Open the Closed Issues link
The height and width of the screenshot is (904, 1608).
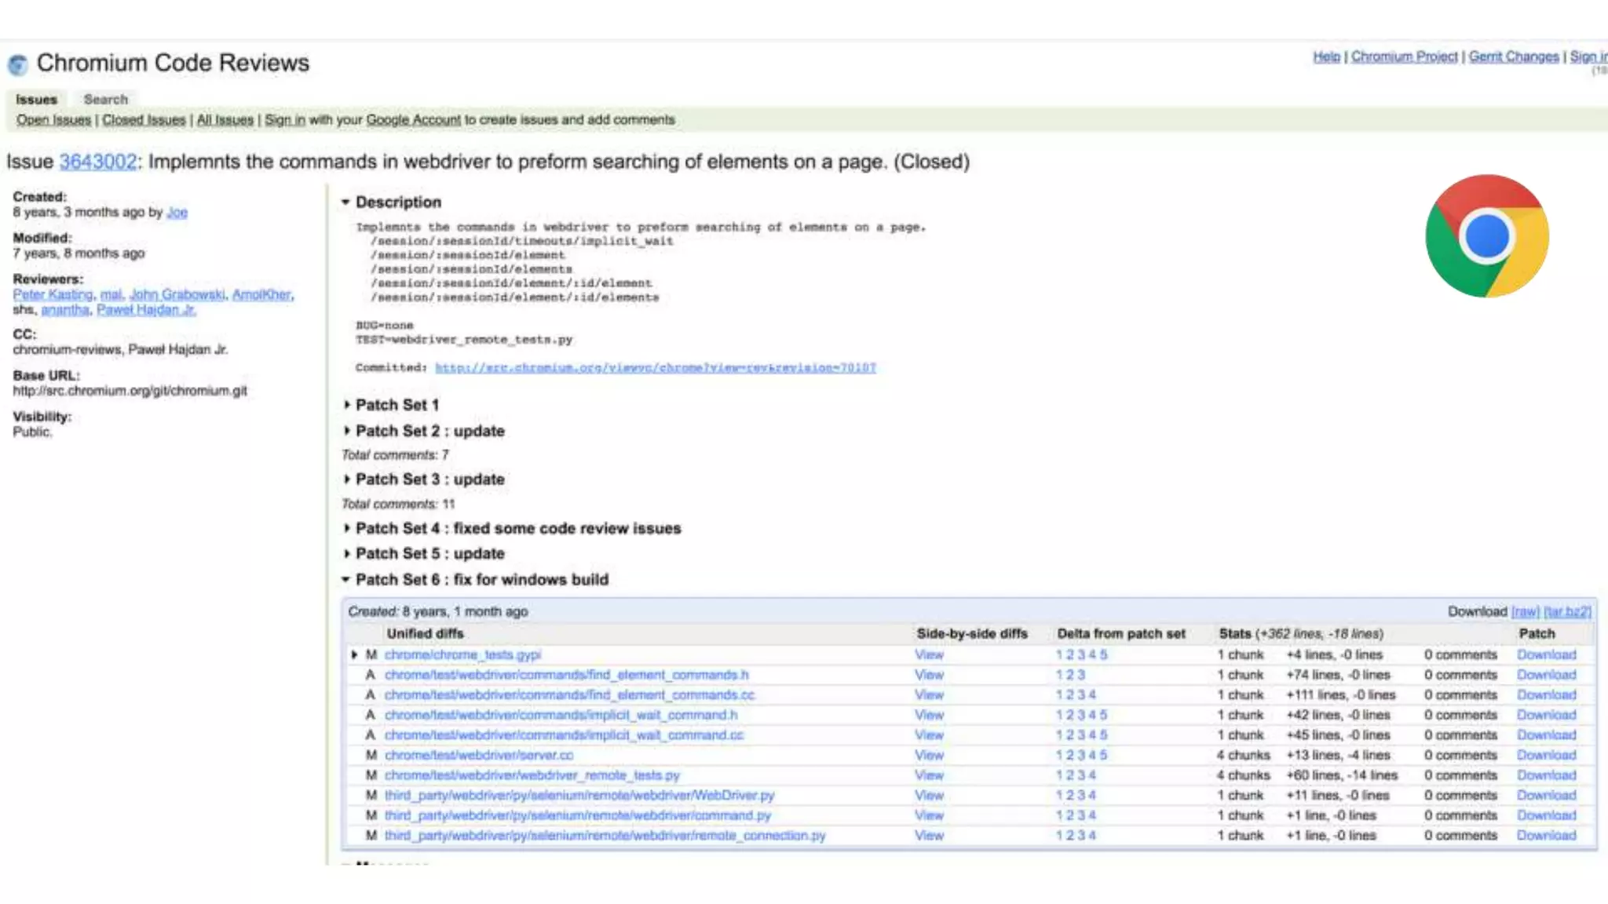tap(144, 120)
